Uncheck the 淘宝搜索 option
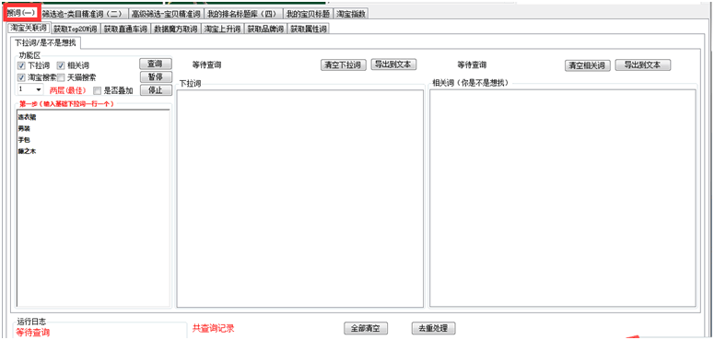 tap(21, 77)
